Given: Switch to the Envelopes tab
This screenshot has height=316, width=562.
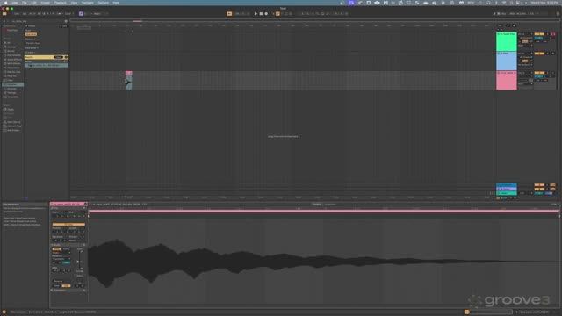Looking at the screenshot, I should pos(330,205).
